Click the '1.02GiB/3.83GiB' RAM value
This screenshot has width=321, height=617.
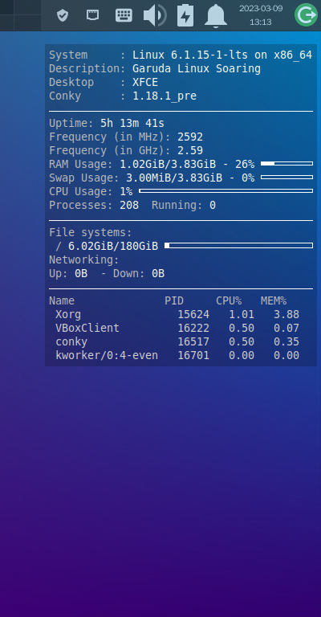[x=168, y=165]
